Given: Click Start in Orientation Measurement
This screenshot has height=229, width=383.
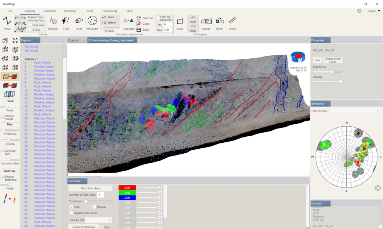Looking at the screenshot, I should click(x=110, y=17).
